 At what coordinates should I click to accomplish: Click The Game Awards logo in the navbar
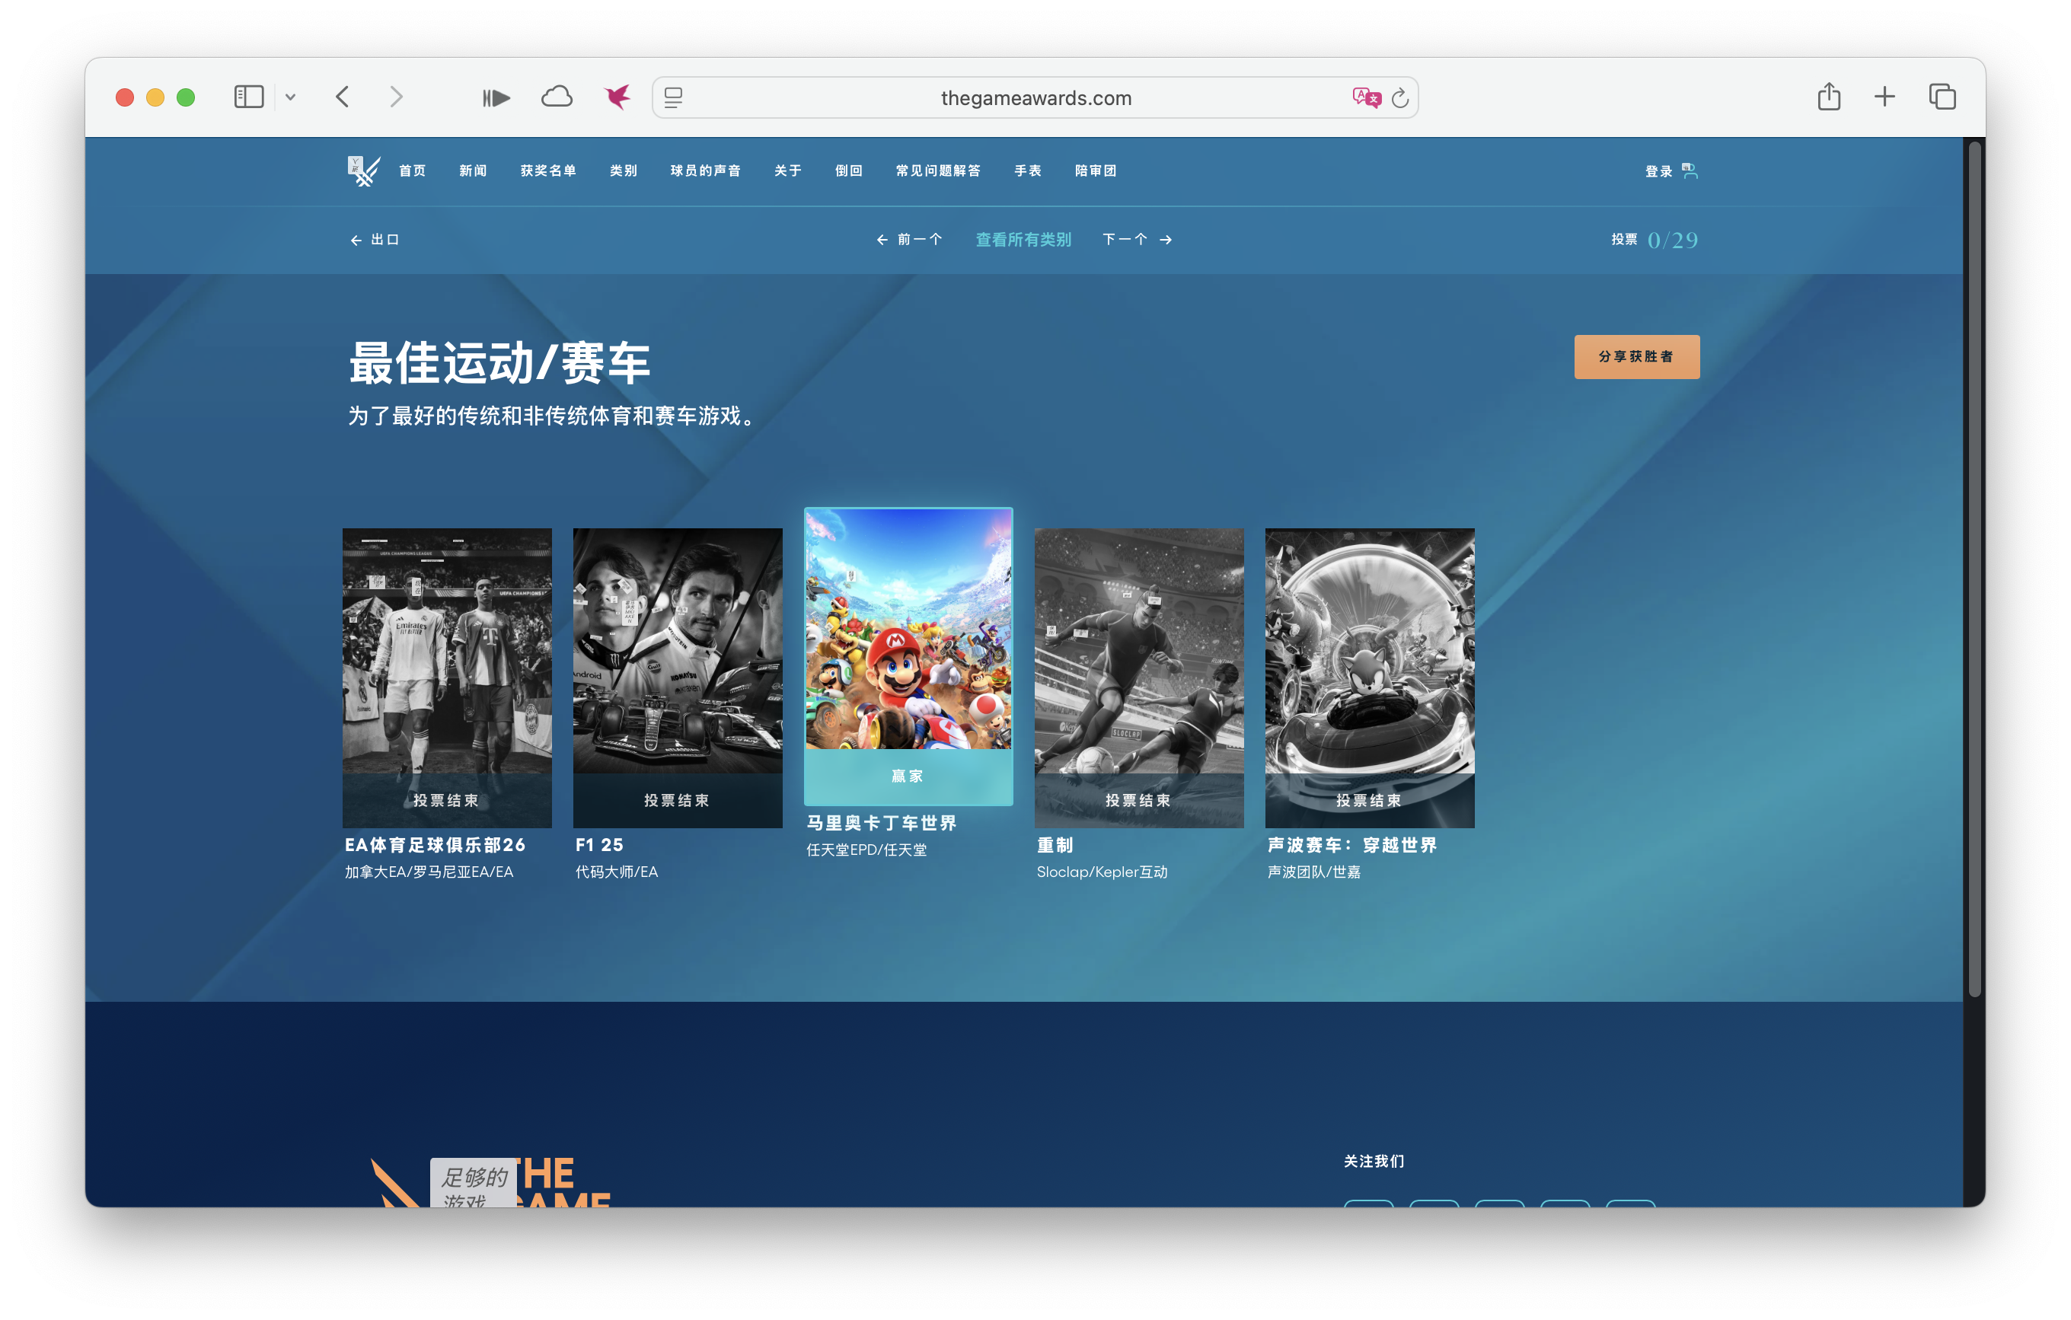pyautogui.click(x=363, y=170)
